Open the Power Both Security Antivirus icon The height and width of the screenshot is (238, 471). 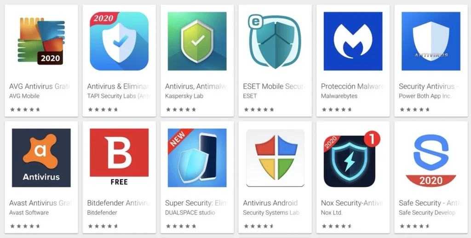pyautogui.click(x=431, y=41)
